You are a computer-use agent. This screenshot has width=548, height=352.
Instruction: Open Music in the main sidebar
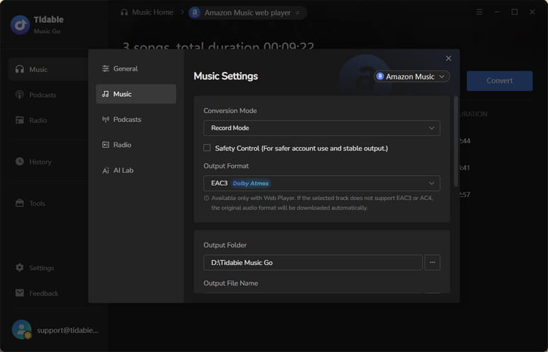48,69
